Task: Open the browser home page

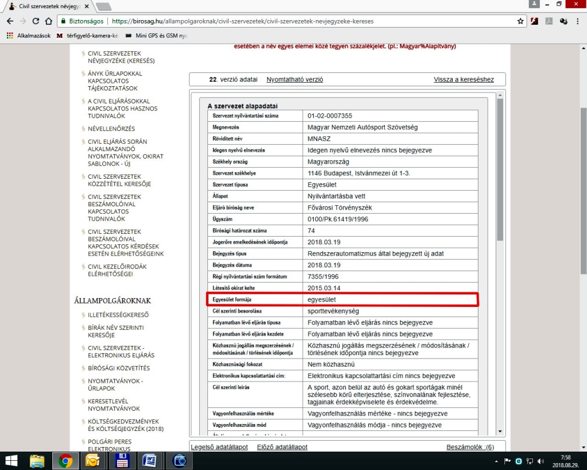Action: 49,21
